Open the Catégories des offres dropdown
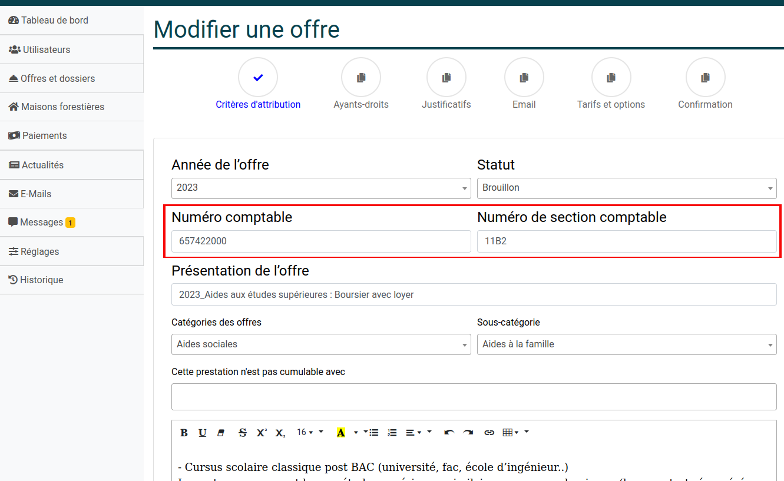Image resolution: width=784 pixels, height=481 pixels. click(x=321, y=344)
